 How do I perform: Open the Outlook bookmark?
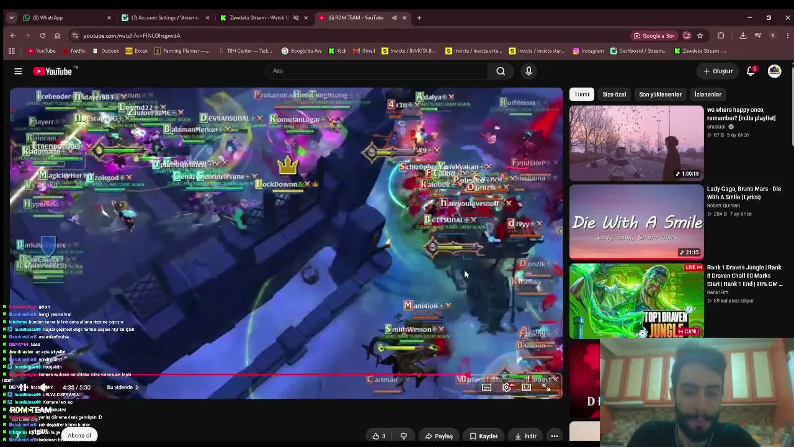tap(105, 51)
